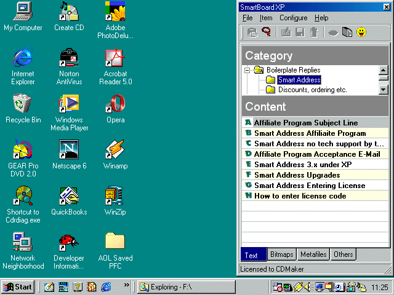Collapse the Boilerplate Replies tree node

coord(247,70)
